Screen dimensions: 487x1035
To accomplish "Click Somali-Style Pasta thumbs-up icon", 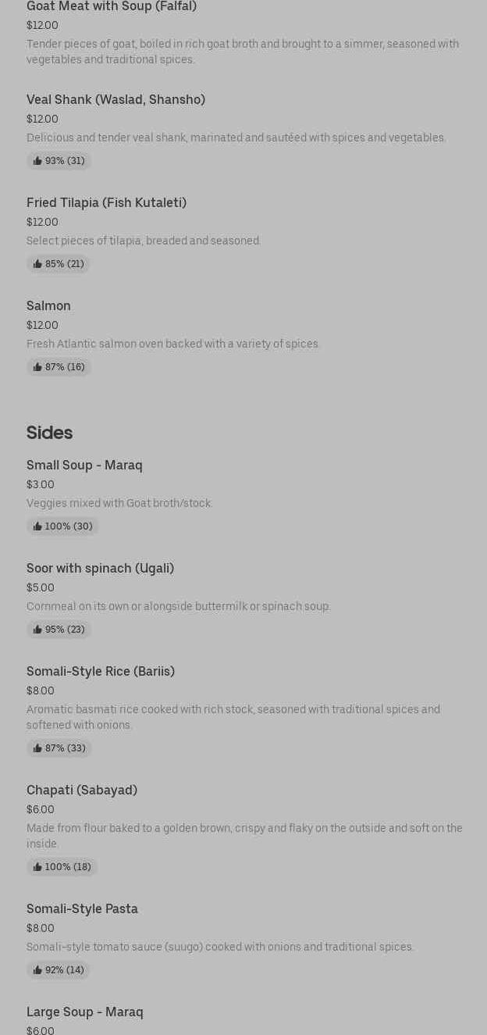I will pyautogui.click(x=37, y=970).
